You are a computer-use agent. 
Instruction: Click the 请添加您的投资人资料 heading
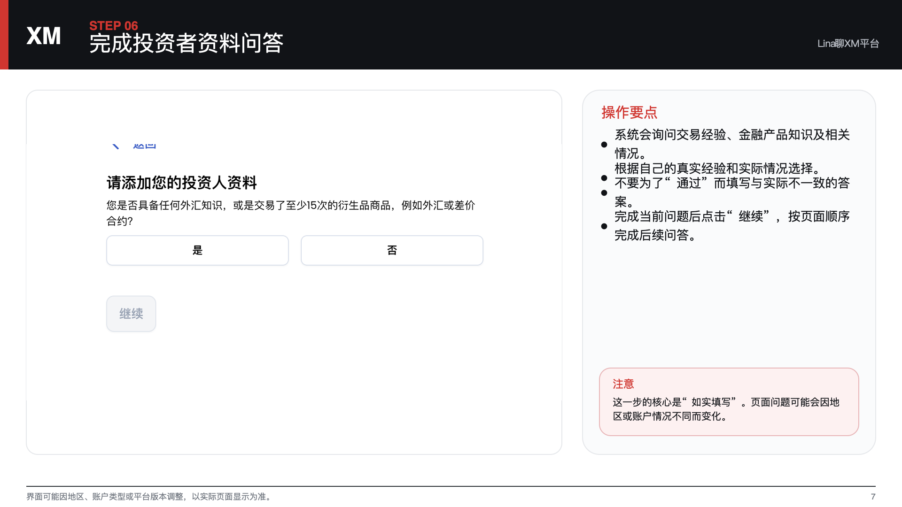[x=182, y=183]
